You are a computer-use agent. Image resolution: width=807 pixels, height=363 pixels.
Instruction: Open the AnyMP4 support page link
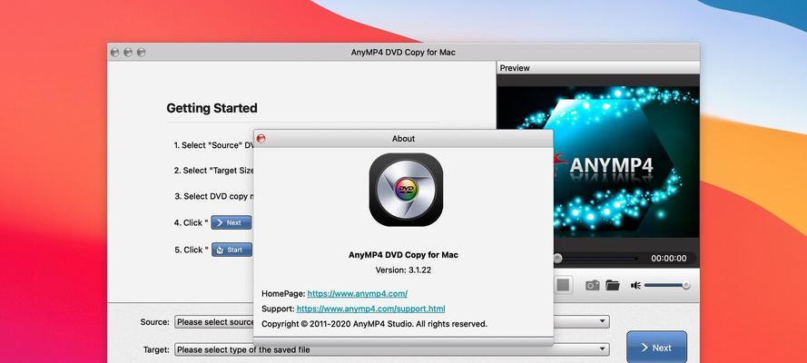point(370,309)
